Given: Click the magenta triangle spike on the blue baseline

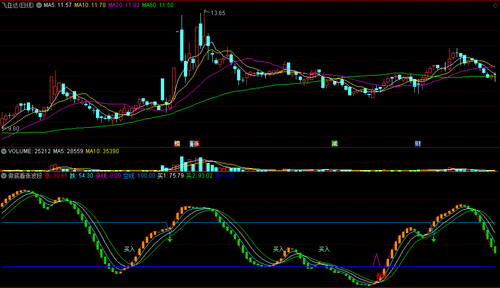Looking at the screenshot, I should [x=377, y=260].
